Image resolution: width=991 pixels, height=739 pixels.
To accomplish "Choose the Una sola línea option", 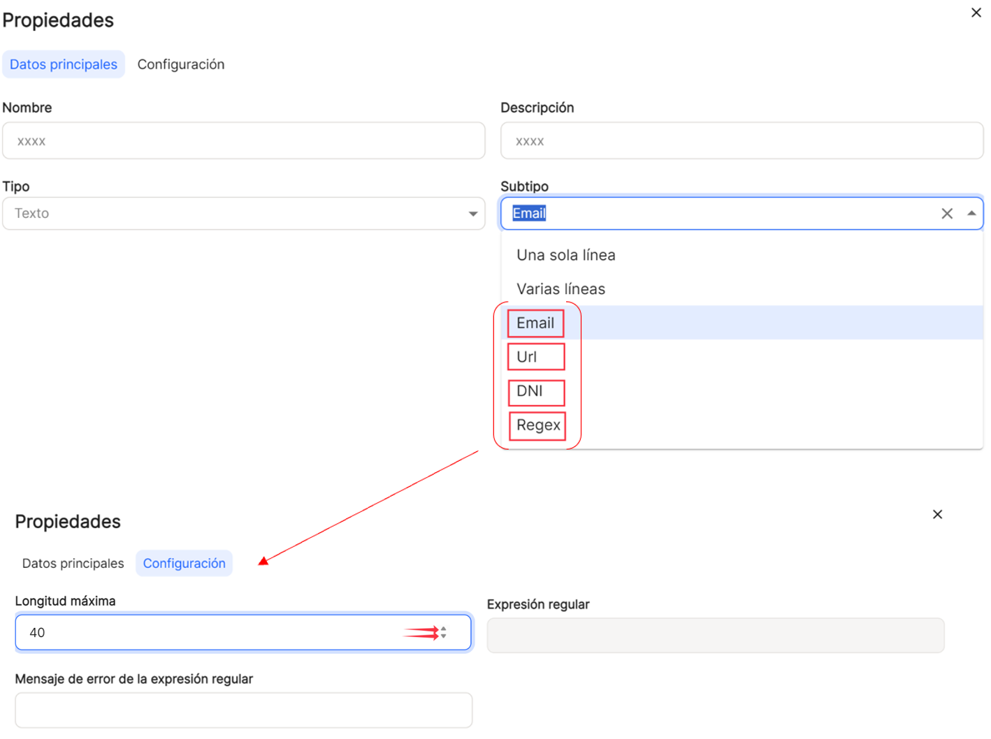I will (x=742, y=255).
